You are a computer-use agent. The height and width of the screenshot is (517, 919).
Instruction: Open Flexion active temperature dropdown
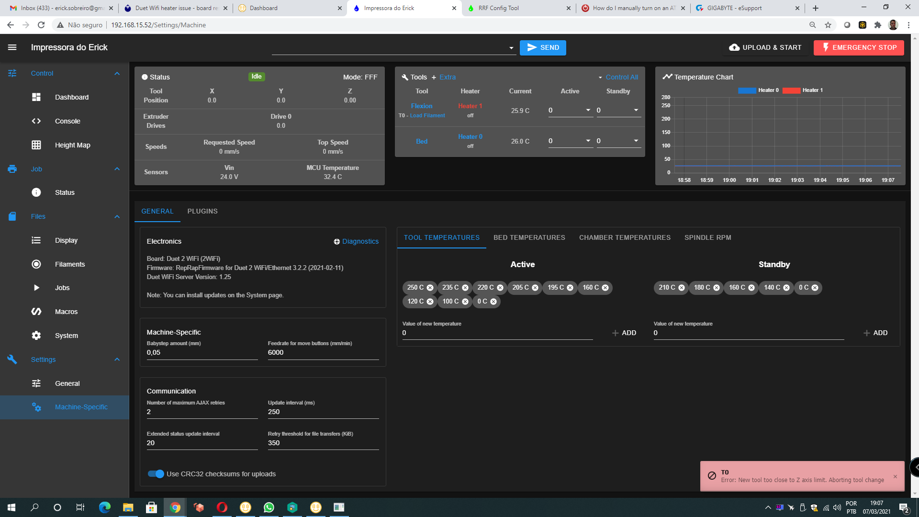(588, 110)
